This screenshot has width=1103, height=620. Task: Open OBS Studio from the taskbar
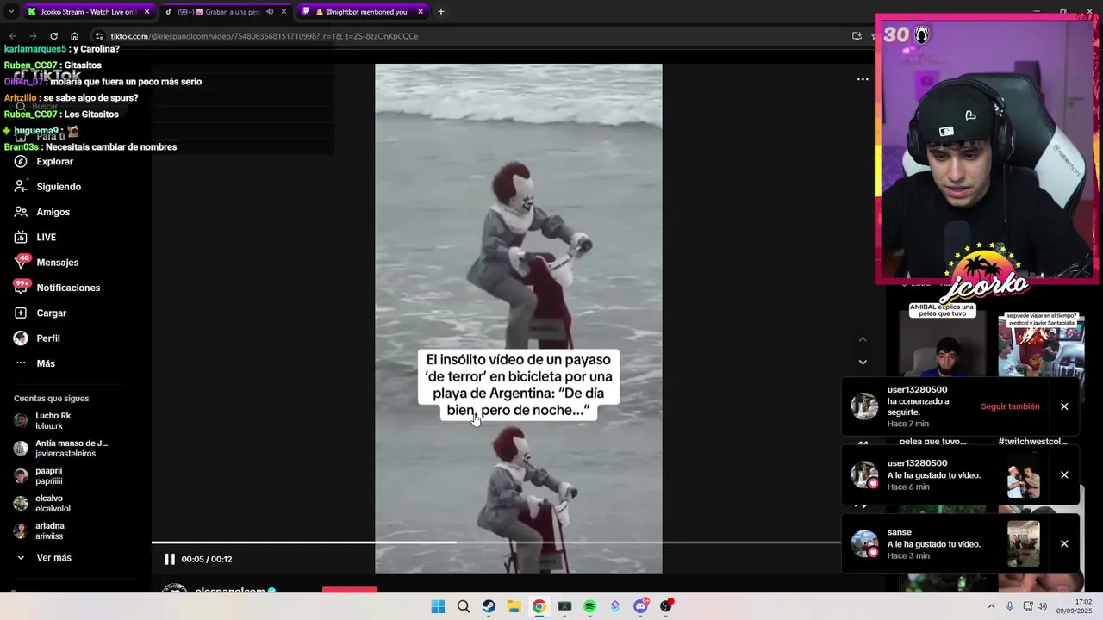666,606
